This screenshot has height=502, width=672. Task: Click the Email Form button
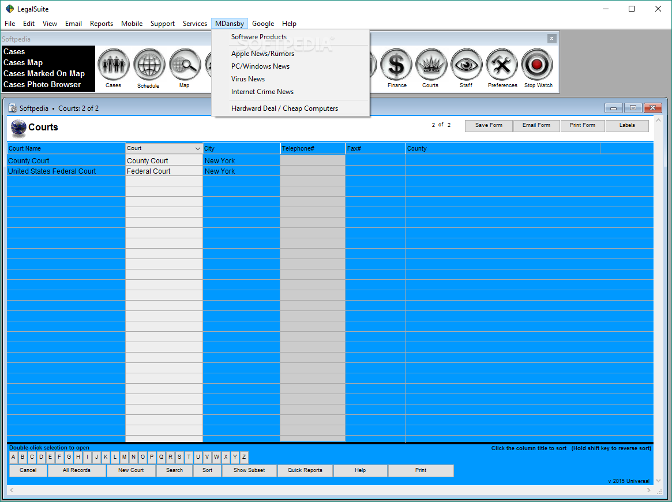[536, 126]
